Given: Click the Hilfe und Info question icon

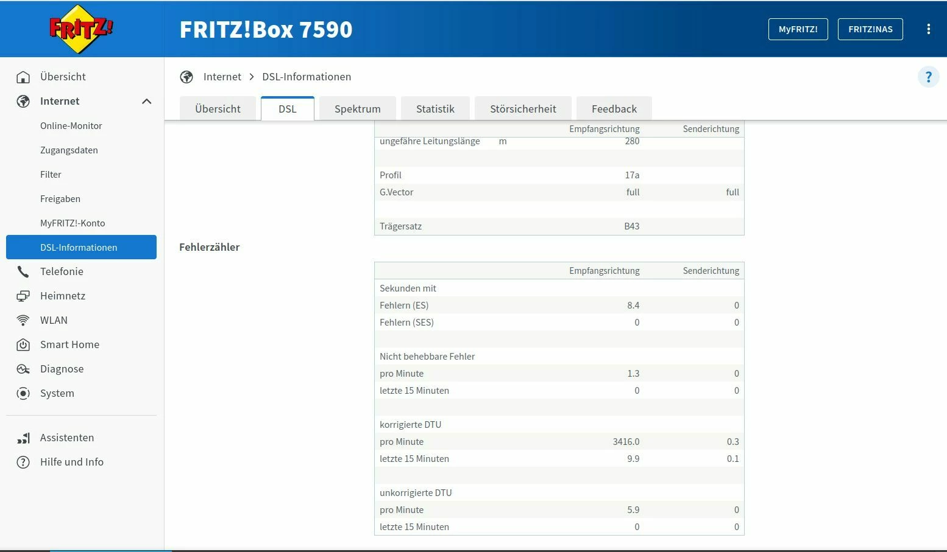Looking at the screenshot, I should click(23, 462).
